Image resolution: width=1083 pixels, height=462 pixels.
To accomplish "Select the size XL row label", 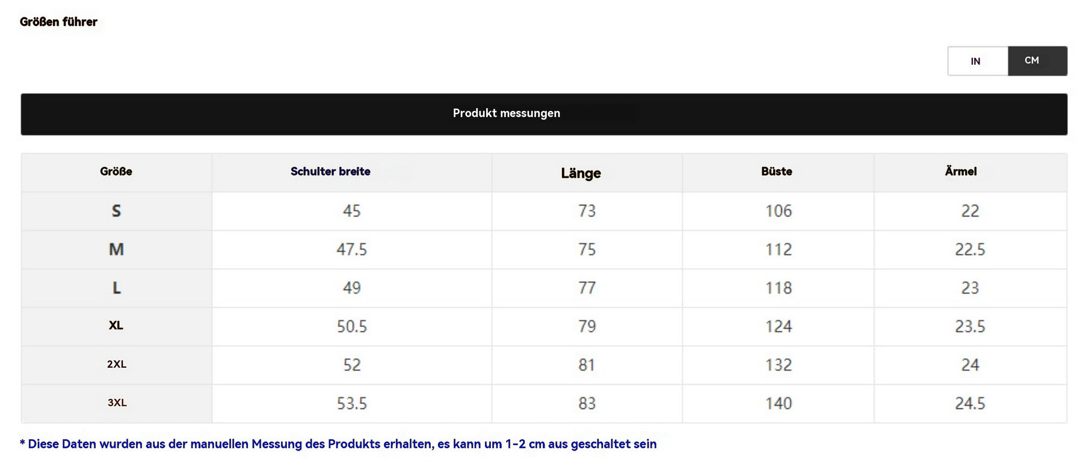I will pyautogui.click(x=116, y=326).
